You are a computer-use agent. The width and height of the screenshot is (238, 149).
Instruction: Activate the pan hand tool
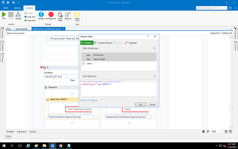204,131
